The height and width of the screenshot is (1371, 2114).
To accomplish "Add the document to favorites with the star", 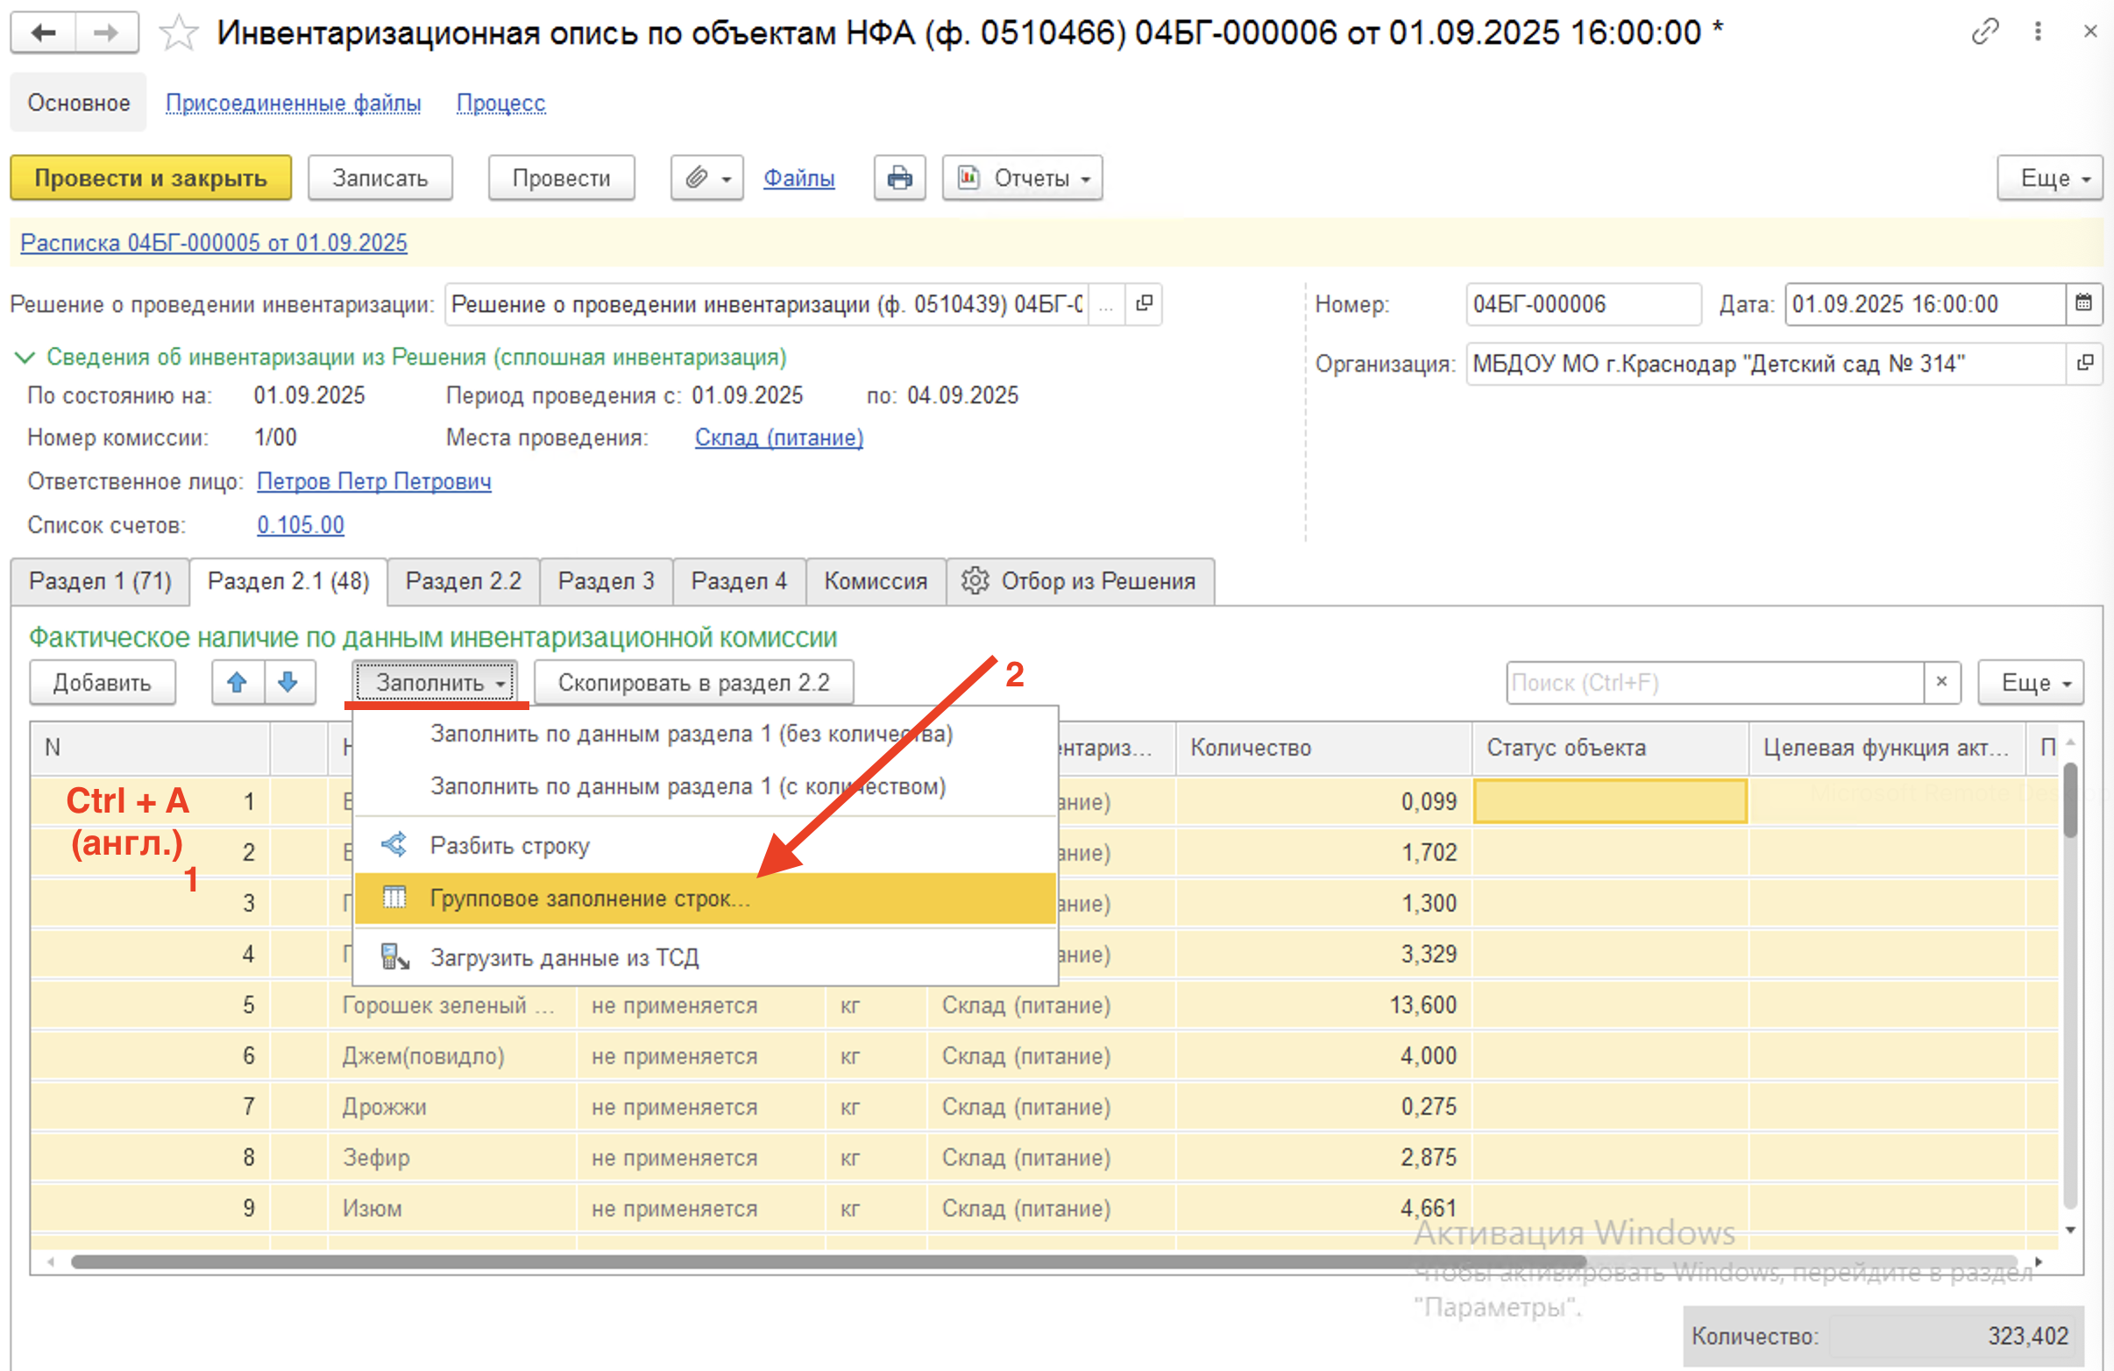I will pos(179,34).
